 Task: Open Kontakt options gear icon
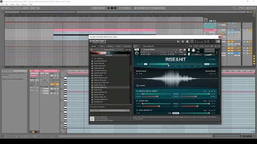[183, 42]
